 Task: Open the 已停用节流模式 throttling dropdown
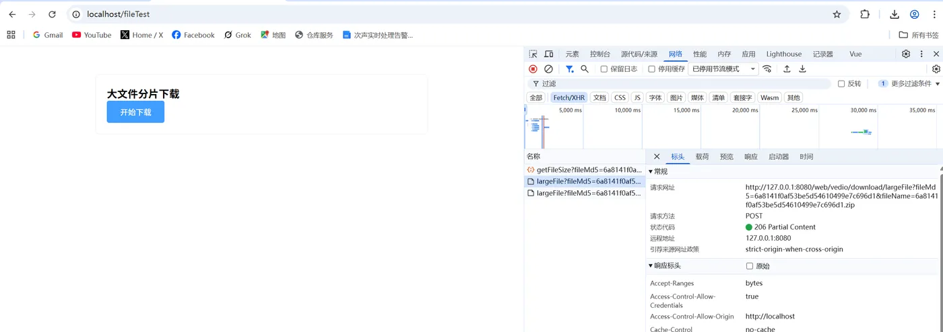coord(723,69)
